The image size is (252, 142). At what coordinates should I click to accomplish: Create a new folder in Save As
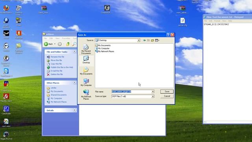[x=152, y=40]
